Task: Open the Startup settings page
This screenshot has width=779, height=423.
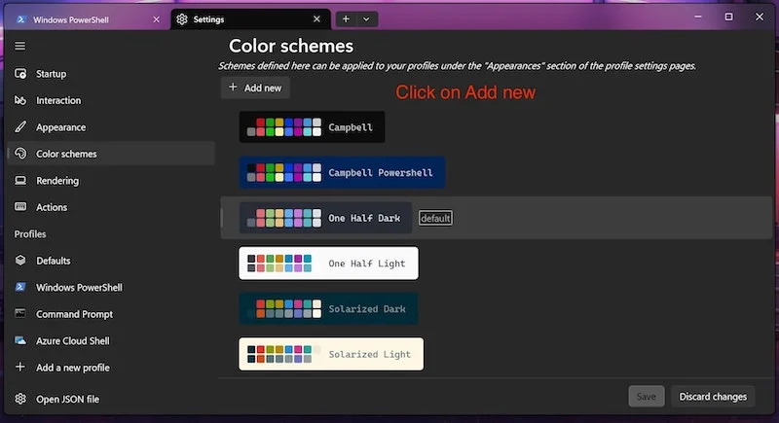Action: click(x=111, y=73)
